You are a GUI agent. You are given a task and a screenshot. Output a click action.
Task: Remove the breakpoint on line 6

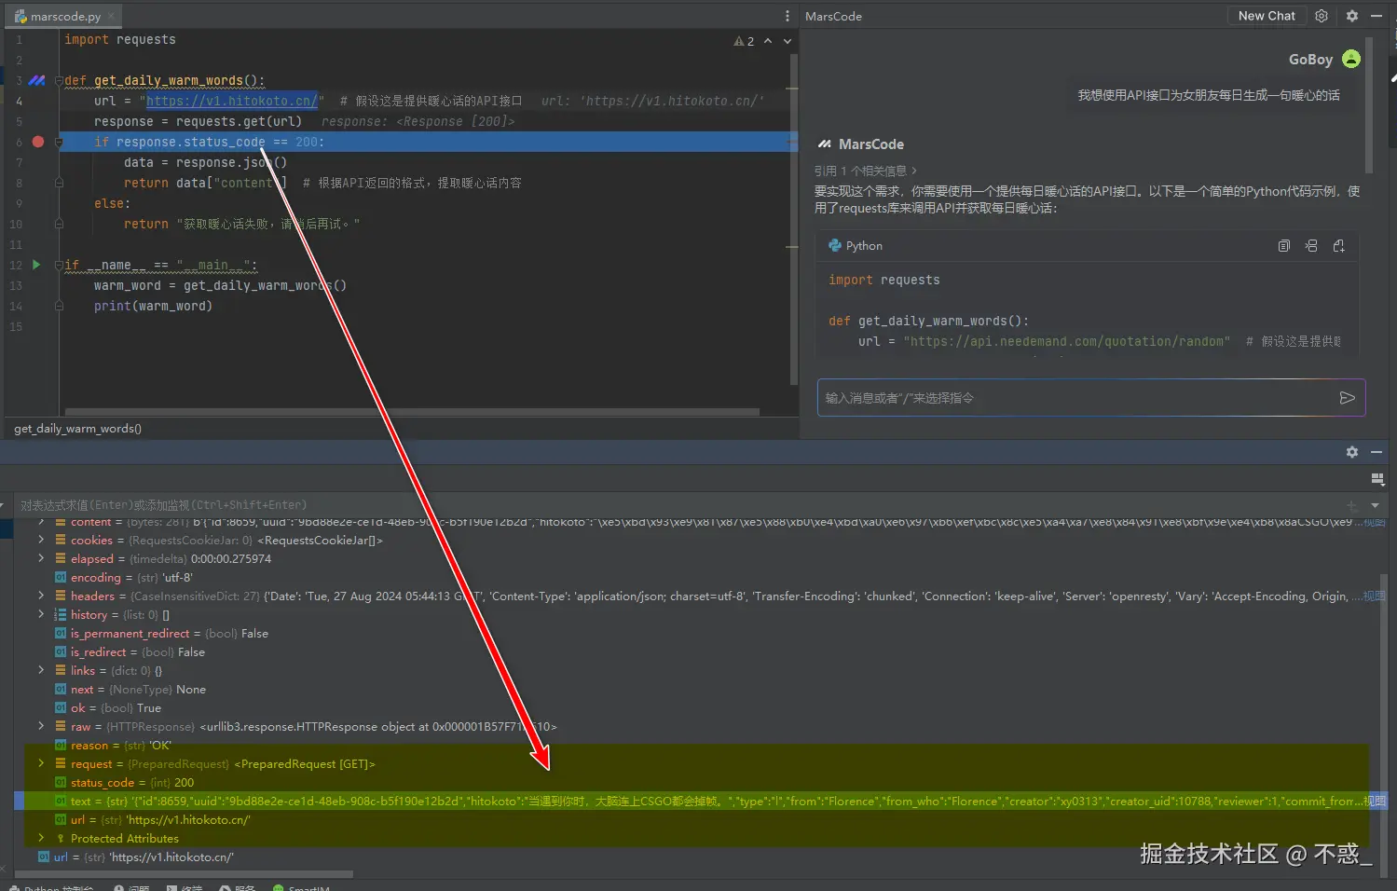[38, 142]
